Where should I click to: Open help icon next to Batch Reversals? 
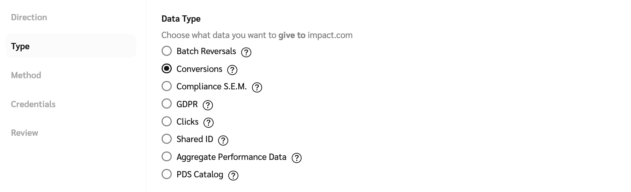[x=246, y=52]
